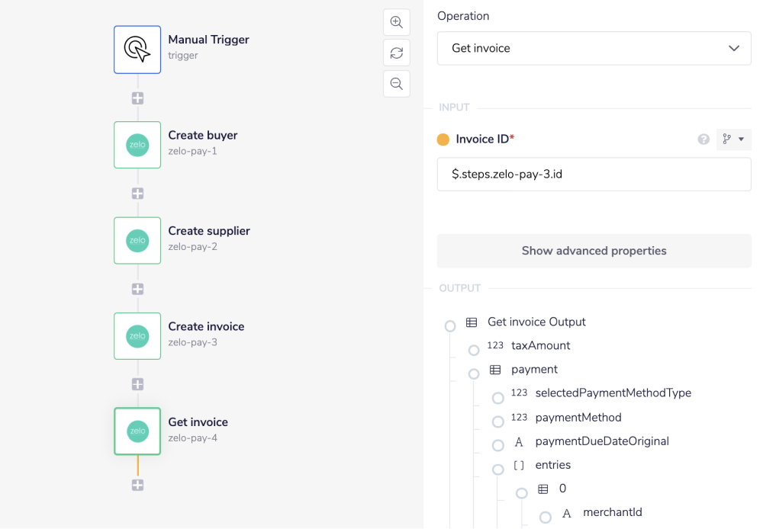The height and width of the screenshot is (529, 763).
Task: Open the Create invoice step icon
Action: coord(137,335)
